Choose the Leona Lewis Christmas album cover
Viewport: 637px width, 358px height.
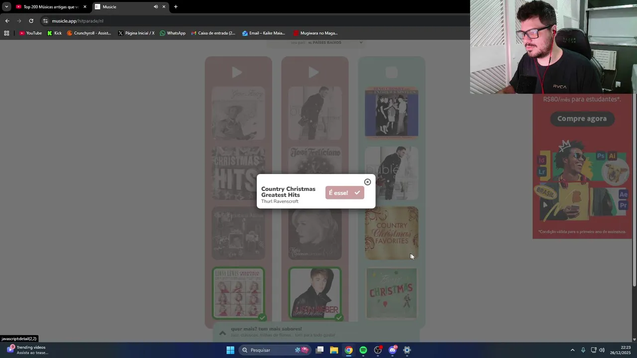(x=238, y=293)
